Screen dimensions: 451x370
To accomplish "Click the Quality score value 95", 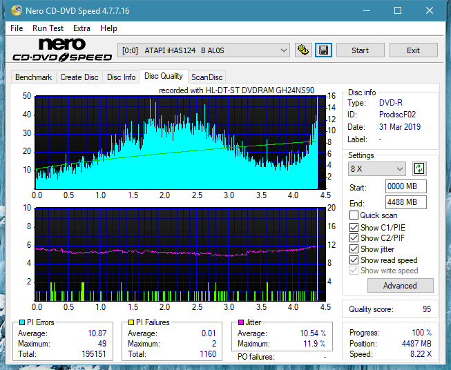I will click(x=427, y=309).
